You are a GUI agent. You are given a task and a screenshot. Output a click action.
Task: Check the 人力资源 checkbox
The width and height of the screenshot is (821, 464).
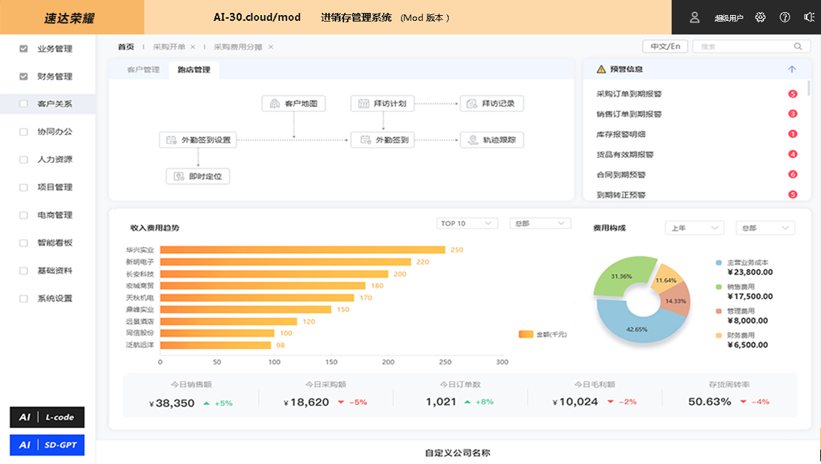24,159
